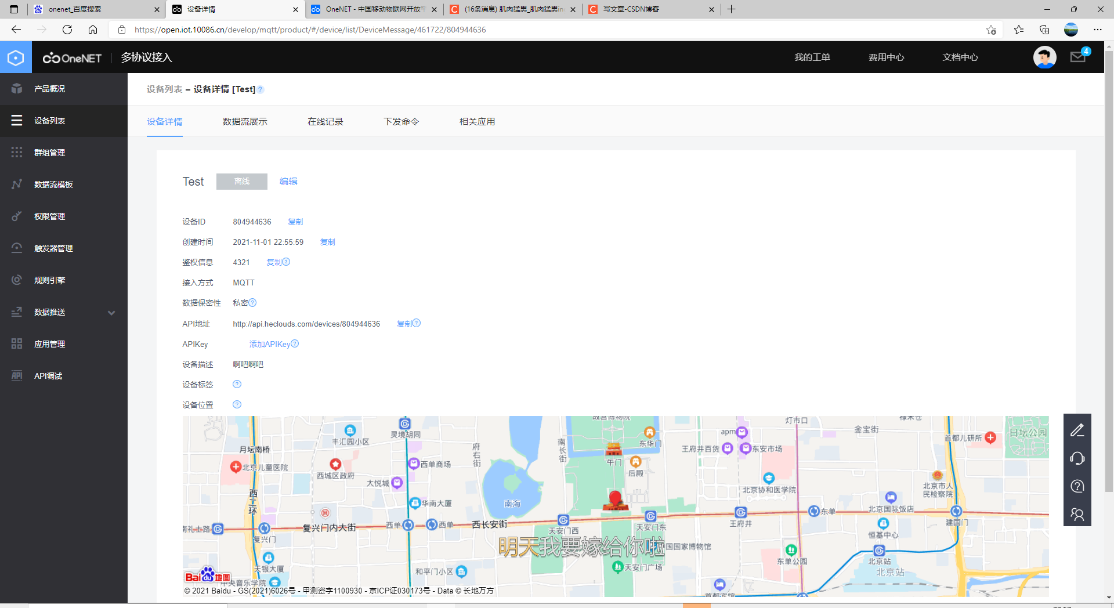Open the user avatar account dropdown
This screenshot has width=1114, height=608.
(1044, 57)
